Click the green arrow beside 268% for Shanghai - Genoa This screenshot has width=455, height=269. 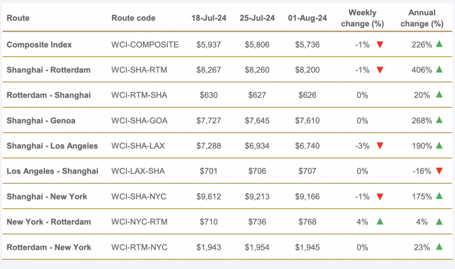click(x=439, y=119)
